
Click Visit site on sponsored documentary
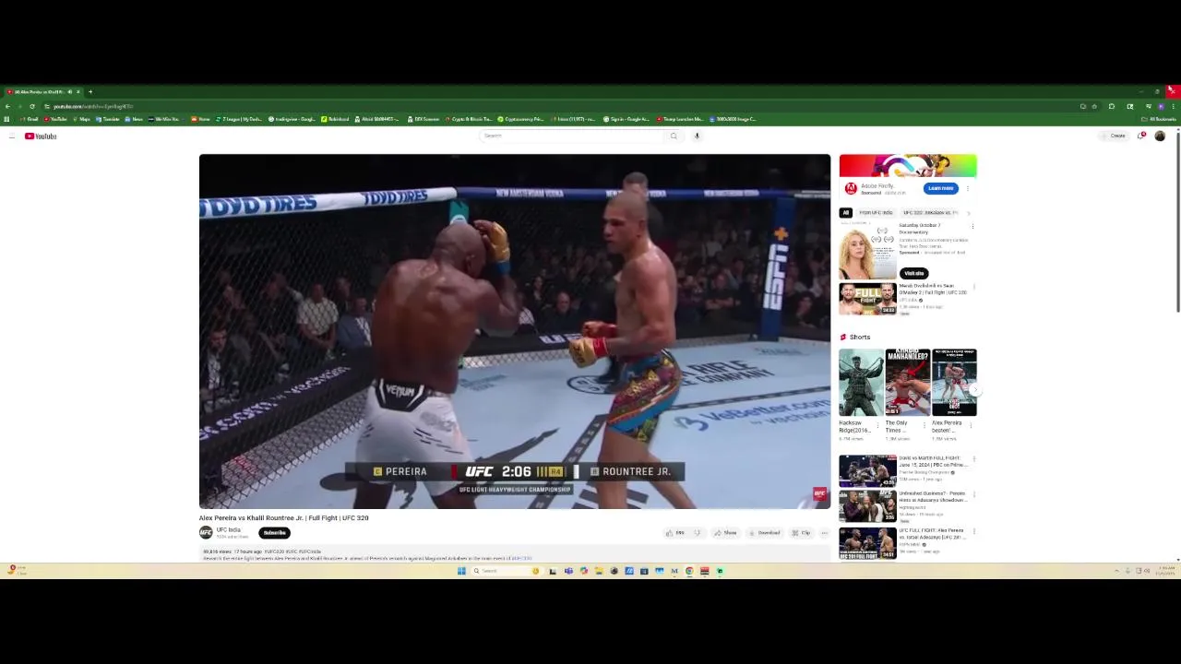[913, 273]
